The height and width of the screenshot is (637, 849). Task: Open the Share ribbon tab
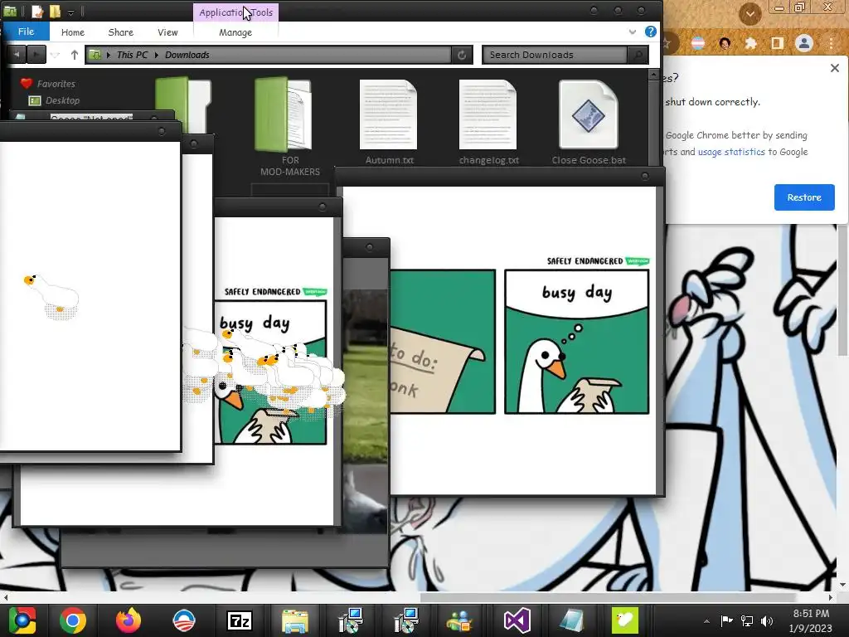click(120, 32)
